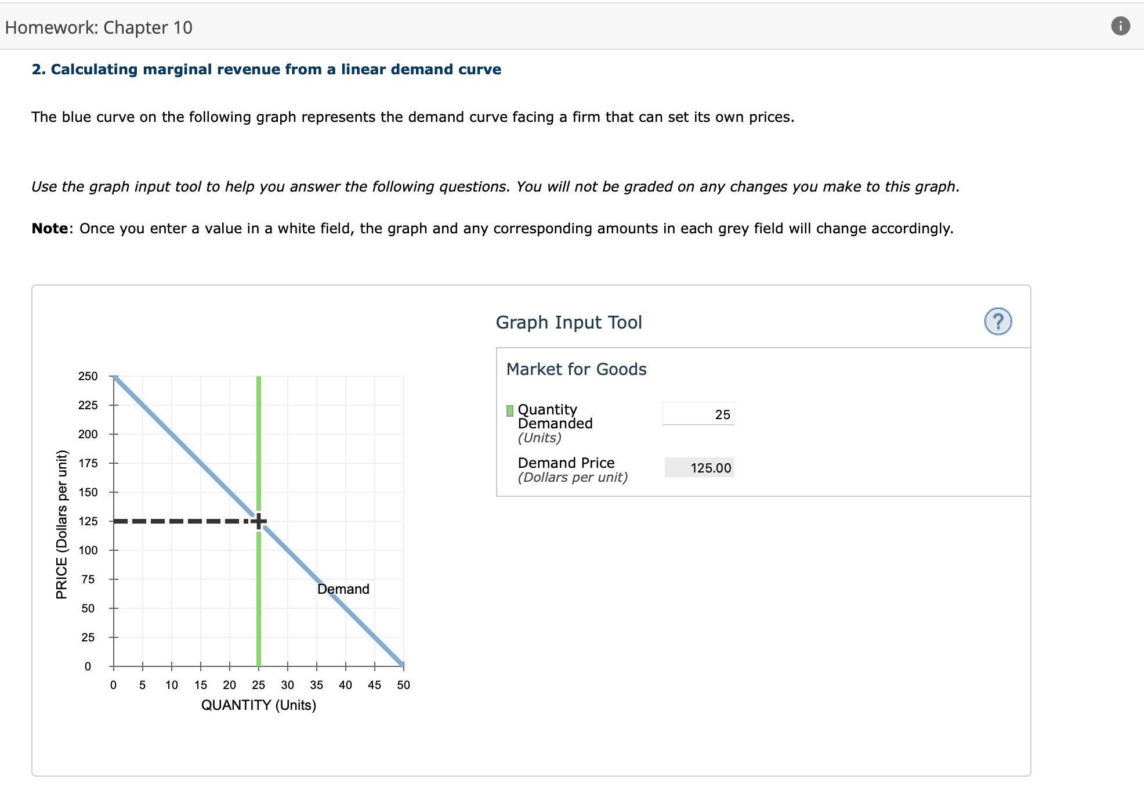Open the question 2 heading link
Viewport: 1144px width, 808px height.
(266, 69)
